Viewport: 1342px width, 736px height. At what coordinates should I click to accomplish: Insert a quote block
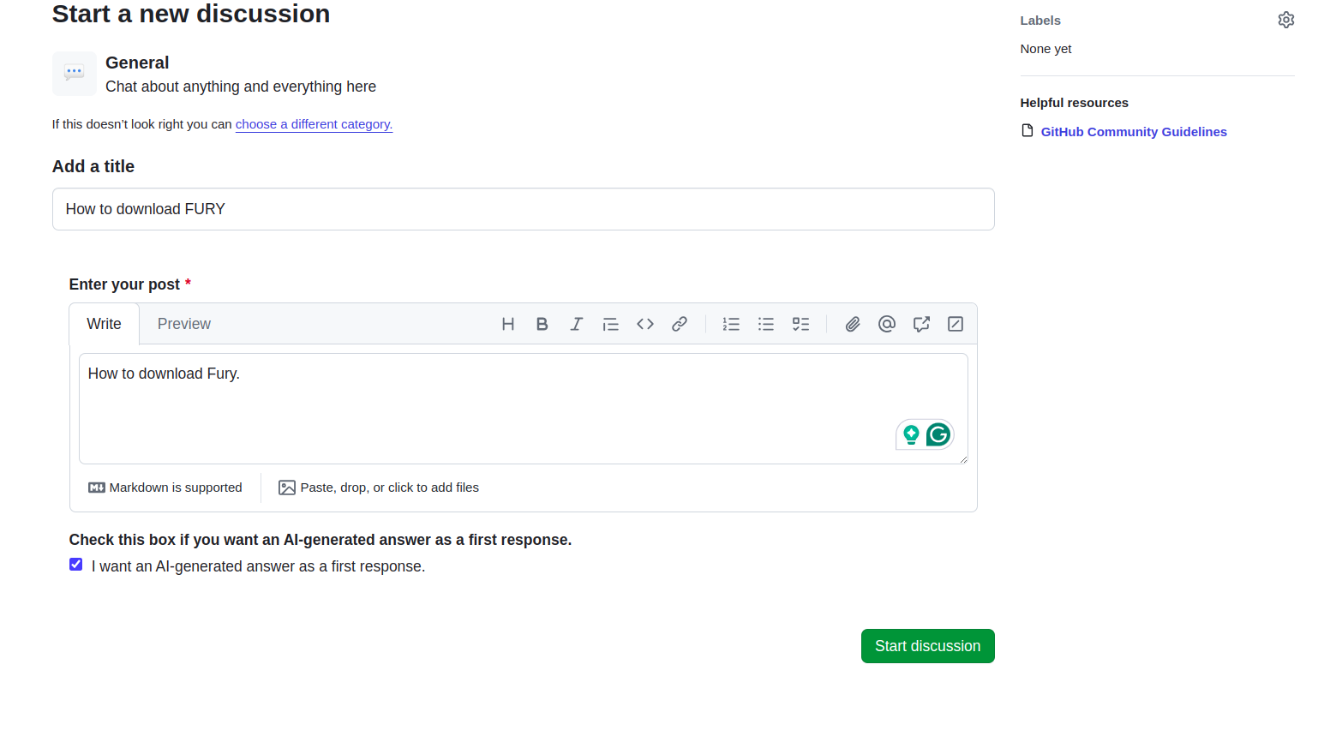click(611, 324)
